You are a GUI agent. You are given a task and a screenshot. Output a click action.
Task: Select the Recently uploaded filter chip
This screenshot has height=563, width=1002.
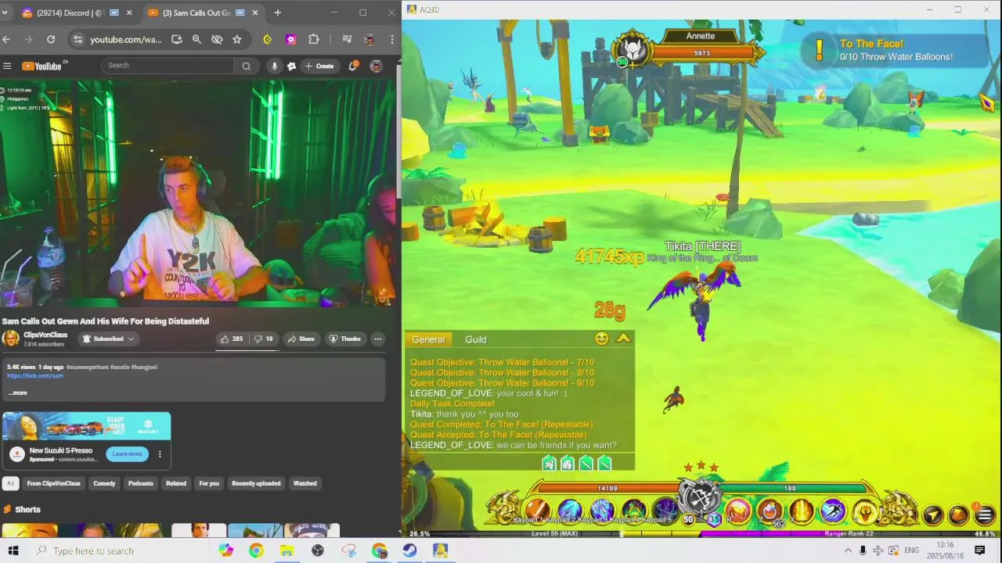click(256, 483)
